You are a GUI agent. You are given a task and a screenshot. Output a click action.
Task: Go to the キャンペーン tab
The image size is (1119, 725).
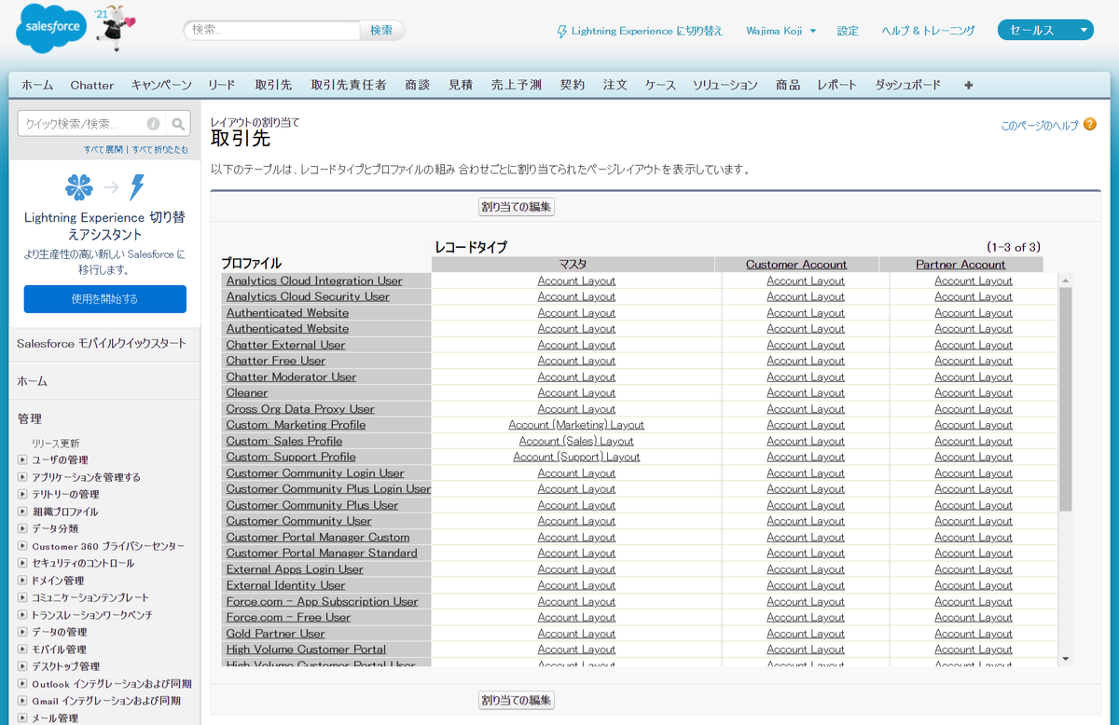point(161,85)
